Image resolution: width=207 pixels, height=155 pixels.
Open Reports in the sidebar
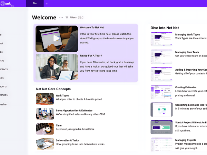pyautogui.click(x=3, y=86)
